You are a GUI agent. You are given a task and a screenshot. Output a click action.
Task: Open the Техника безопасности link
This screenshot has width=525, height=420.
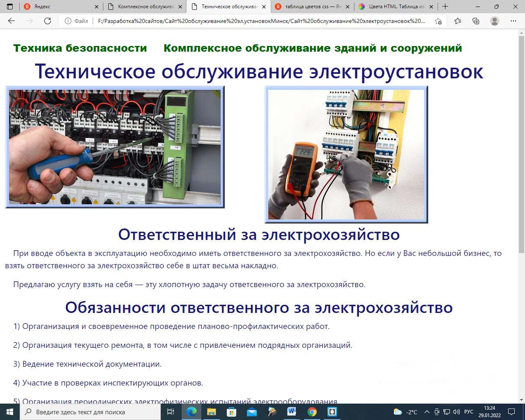pos(80,48)
